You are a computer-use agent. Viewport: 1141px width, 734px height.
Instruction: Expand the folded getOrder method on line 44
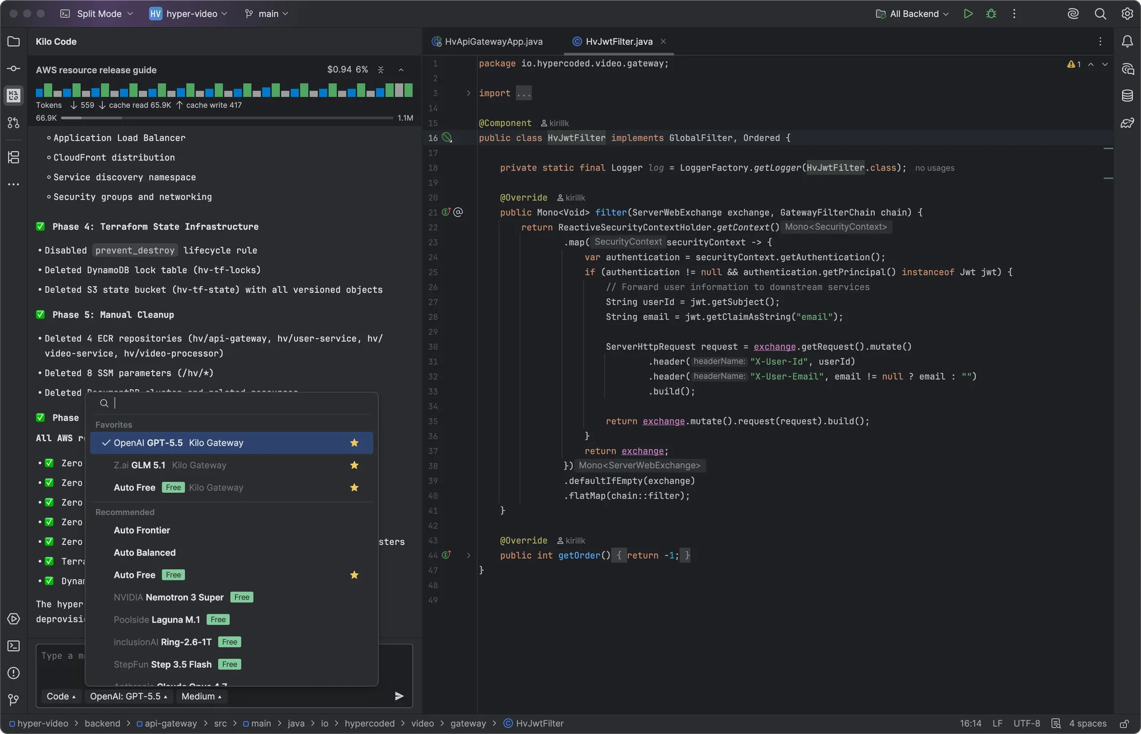coord(468,555)
